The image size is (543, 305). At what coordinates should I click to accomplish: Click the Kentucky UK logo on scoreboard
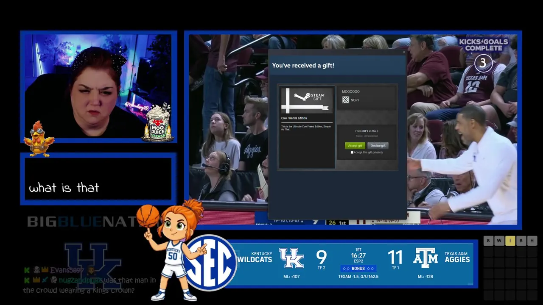[291, 258]
